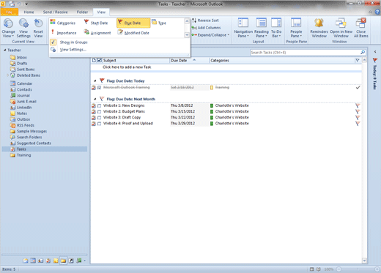Arrange tasks by Assignment
Image resolution: width=381 pixels, height=273 pixels.
97,33
